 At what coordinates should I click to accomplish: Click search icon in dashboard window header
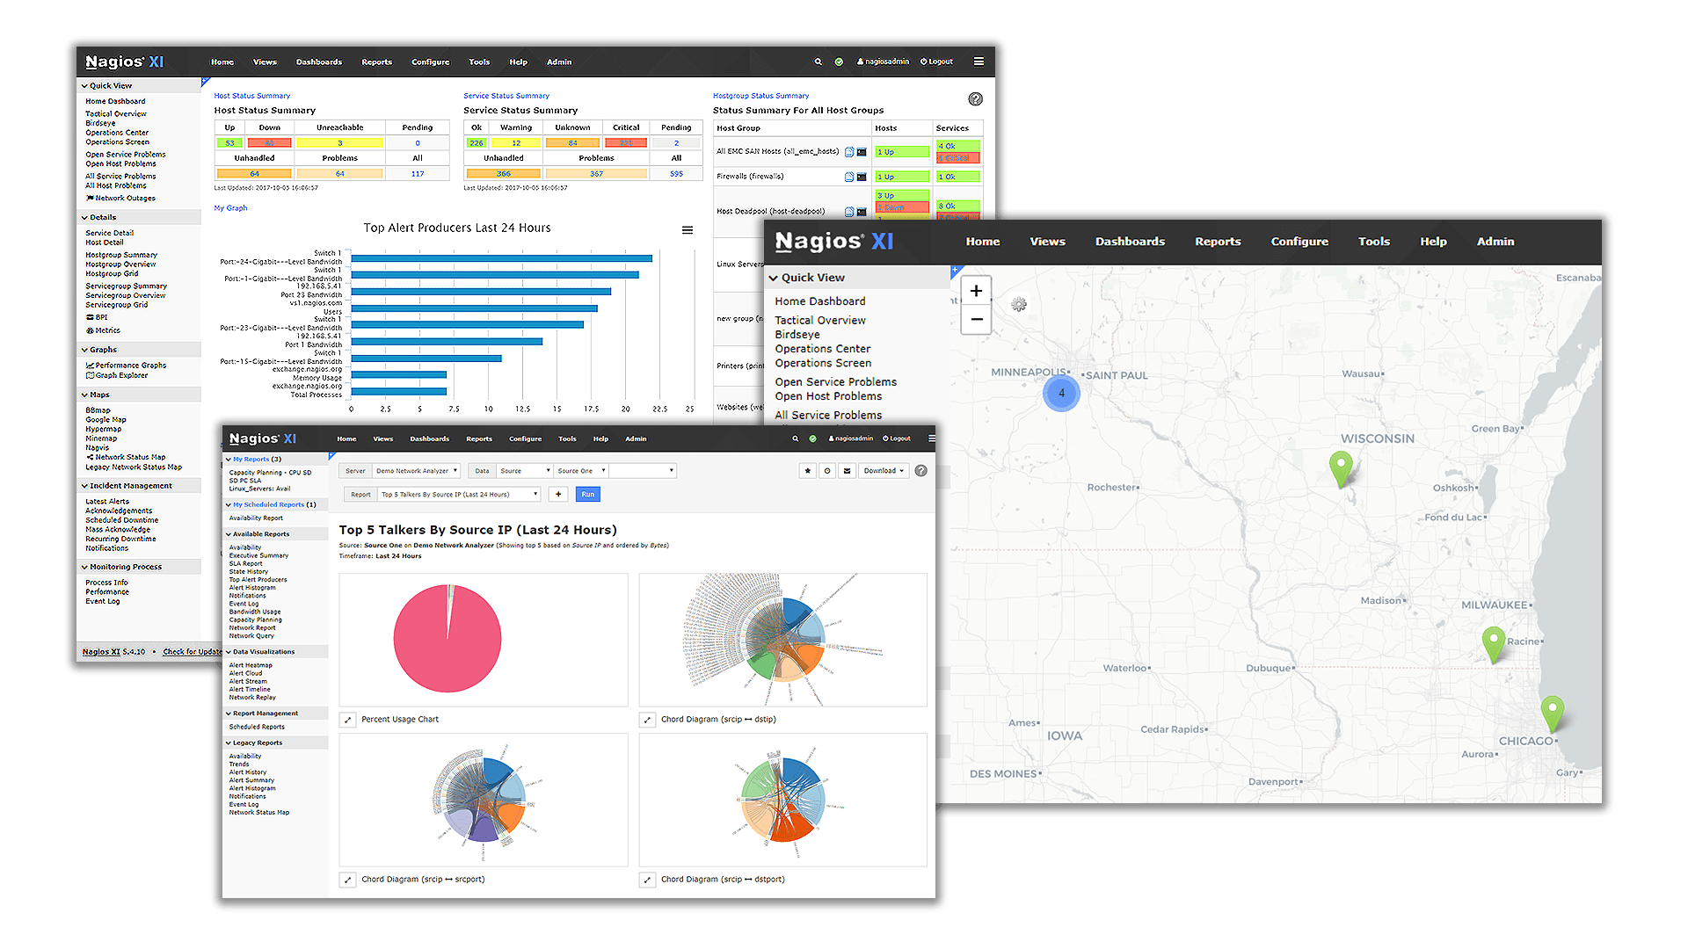(818, 62)
